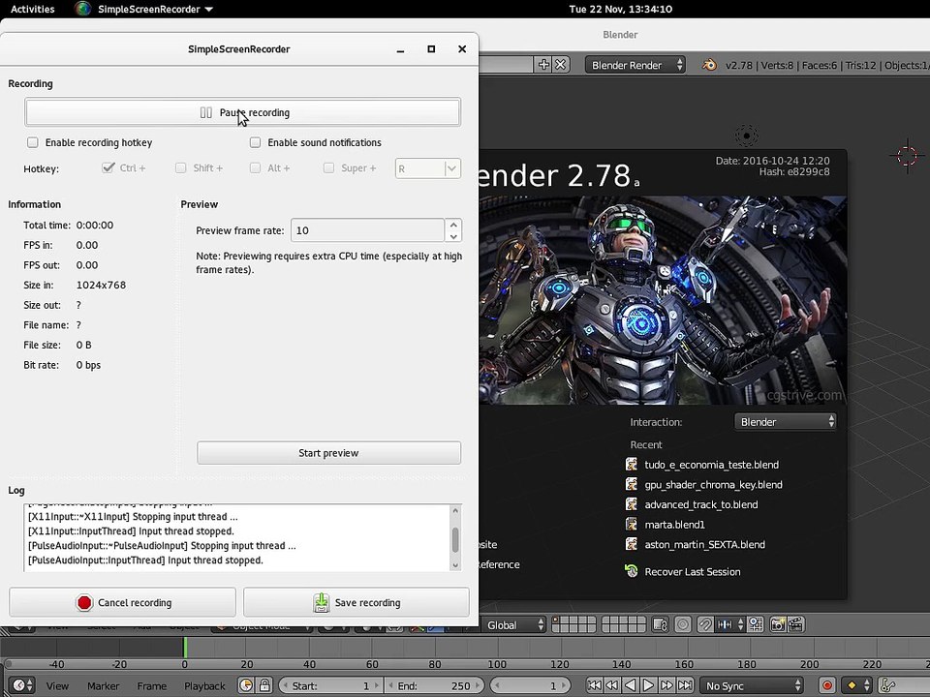The image size is (930, 697).
Task: Toggle use preview range clock icon
Action: 246,685
